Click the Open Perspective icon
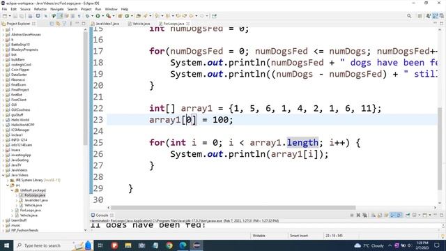Image resolution: width=446 pixels, height=251 pixels. pos(420,16)
